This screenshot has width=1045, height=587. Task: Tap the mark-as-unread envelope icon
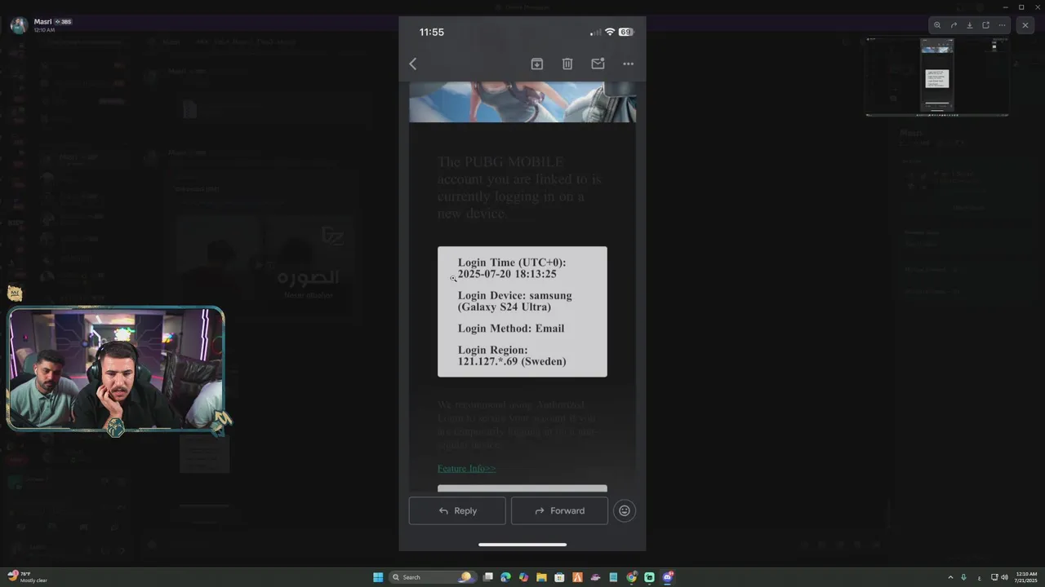(598, 64)
